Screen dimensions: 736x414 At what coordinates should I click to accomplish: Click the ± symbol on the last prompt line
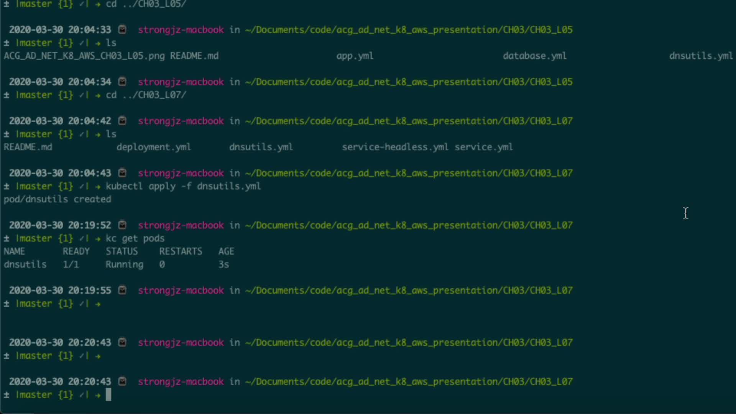click(7, 395)
